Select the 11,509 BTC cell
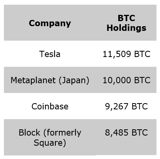Viewport: 160px width, 159px height. pyautogui.click(x=126, y=54)
